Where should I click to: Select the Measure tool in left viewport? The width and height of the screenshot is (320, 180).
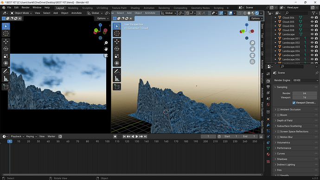coord(6,78)
